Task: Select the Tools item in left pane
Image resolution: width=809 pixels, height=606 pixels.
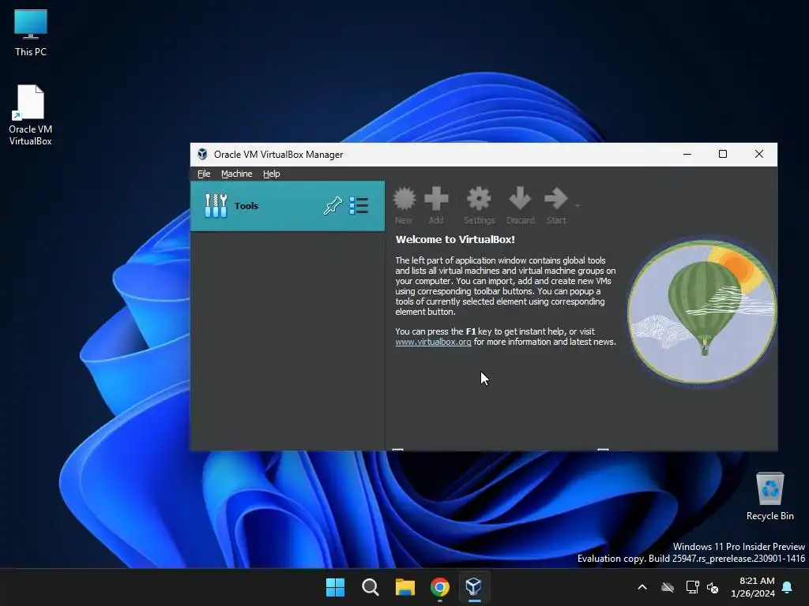Action: 288,206
